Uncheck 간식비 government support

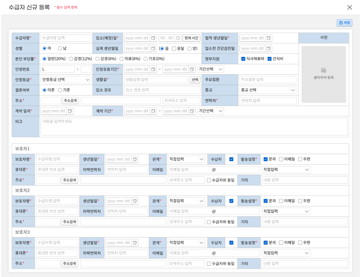[x=269, y=59]
